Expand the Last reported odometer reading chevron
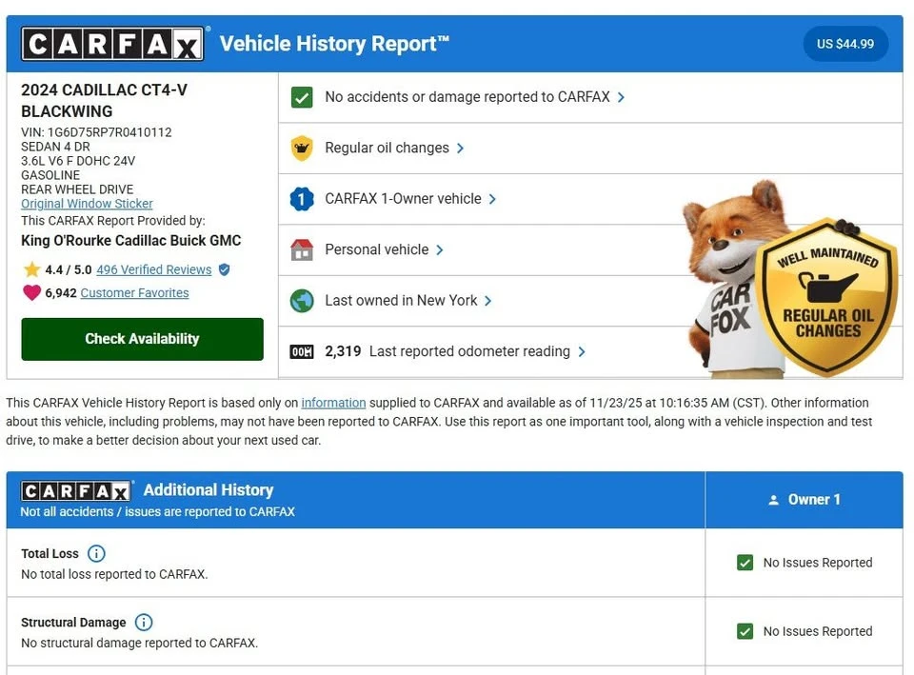The image size is (914, 675). pos(581,351)
